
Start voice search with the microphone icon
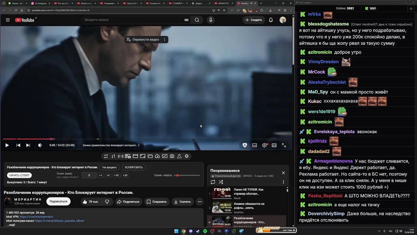tap(211, 20)
